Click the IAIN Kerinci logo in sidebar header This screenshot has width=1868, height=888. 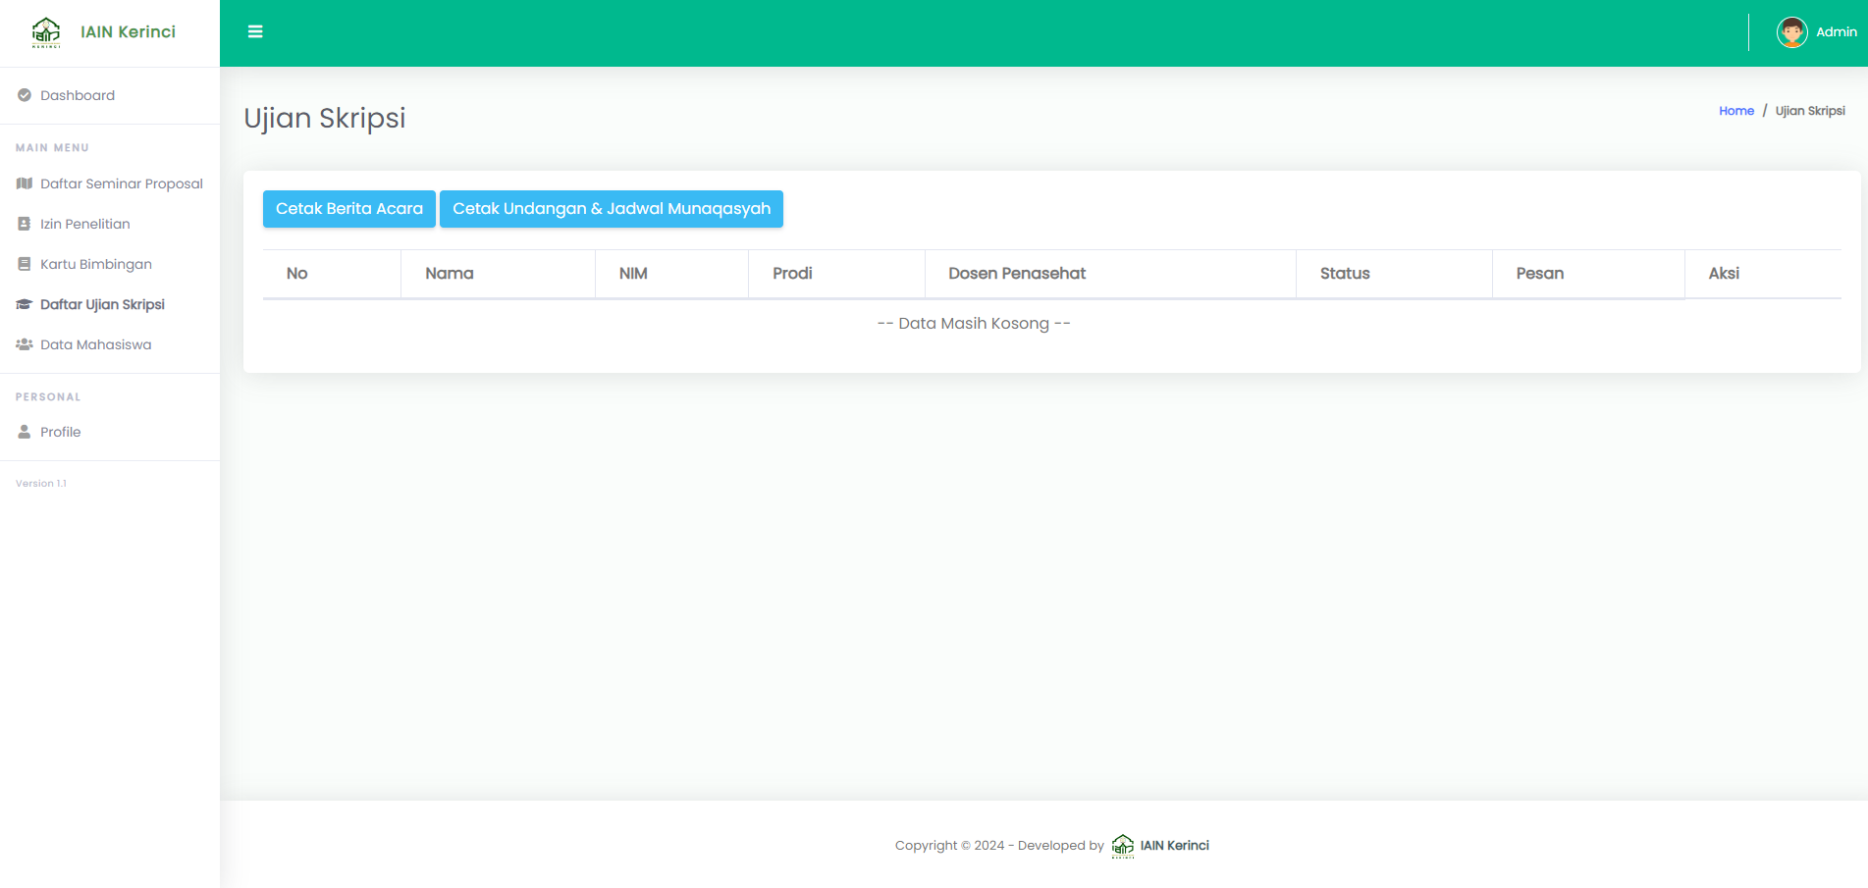(x=46, y=32)
